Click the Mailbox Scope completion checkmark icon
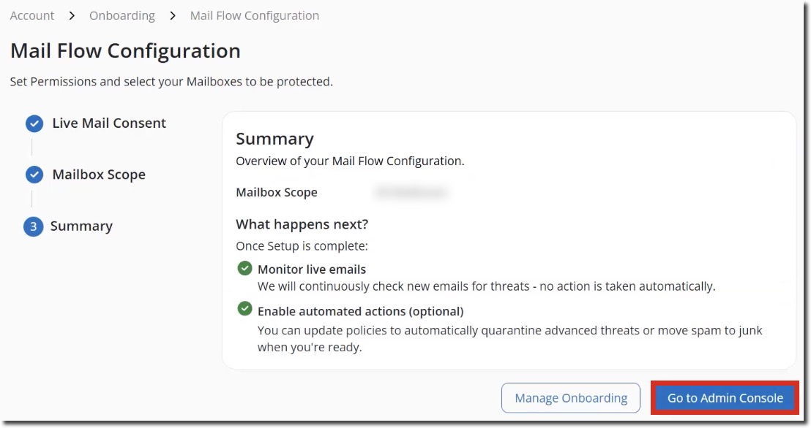 pos(34,175)
